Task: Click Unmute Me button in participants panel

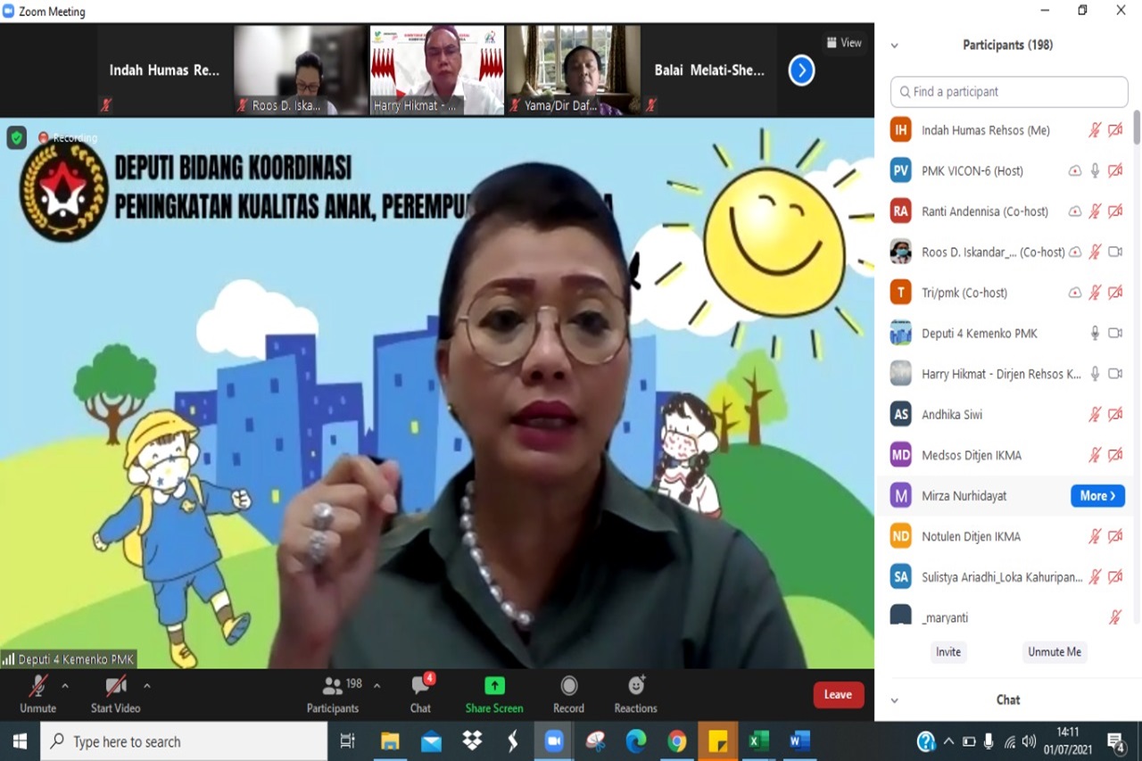Action: click(x=1055, y=652)
